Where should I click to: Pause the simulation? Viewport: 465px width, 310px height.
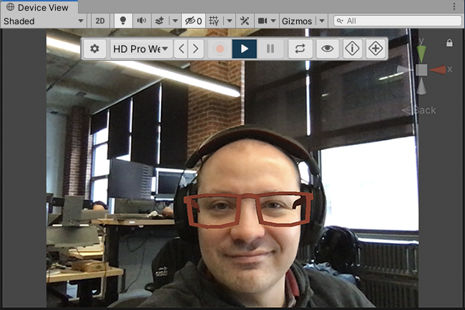270,49
